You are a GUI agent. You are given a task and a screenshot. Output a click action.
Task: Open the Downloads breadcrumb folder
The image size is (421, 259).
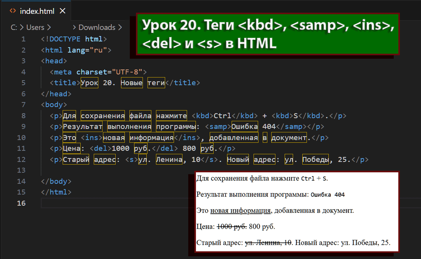(97, 27)
